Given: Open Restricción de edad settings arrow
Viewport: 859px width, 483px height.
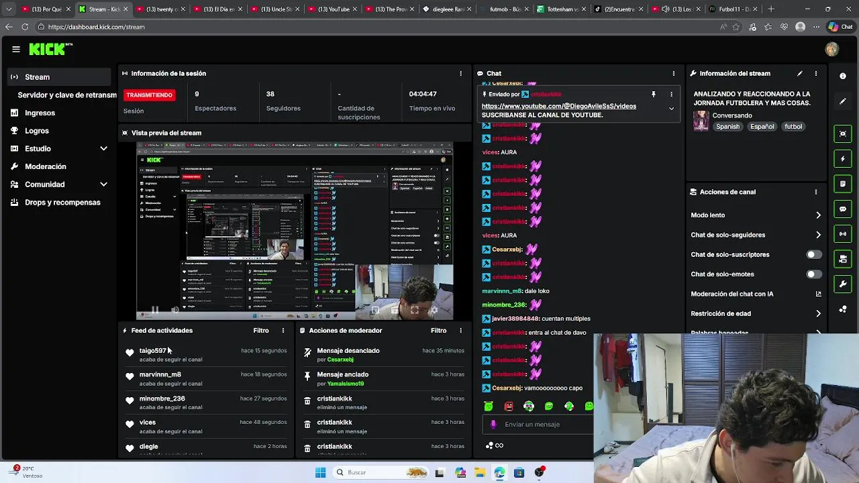Looking at the screenshot, I should coord(818,313).
